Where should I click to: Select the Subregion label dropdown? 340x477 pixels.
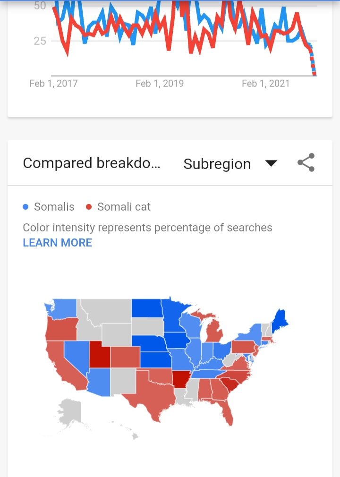tap(217, 164)
